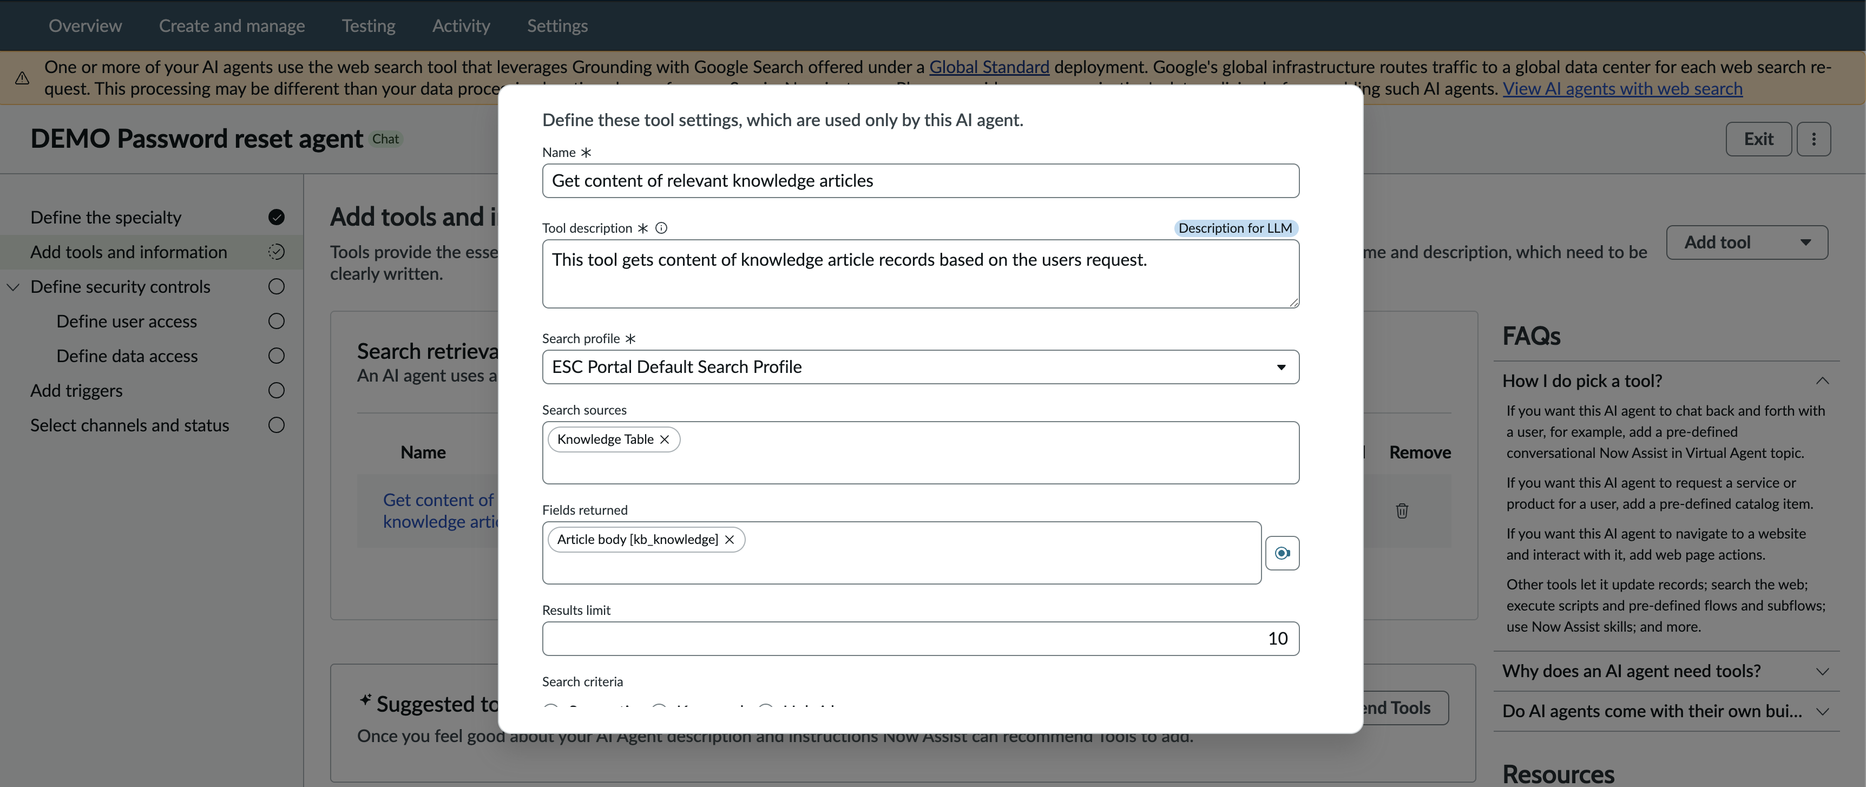Go to the Define data access step
The image size is (1866, 787).
[127, 356]
